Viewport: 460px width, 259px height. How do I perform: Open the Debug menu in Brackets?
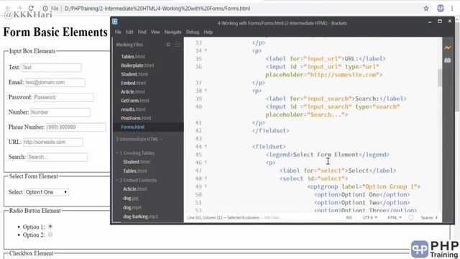click(193, 32)
